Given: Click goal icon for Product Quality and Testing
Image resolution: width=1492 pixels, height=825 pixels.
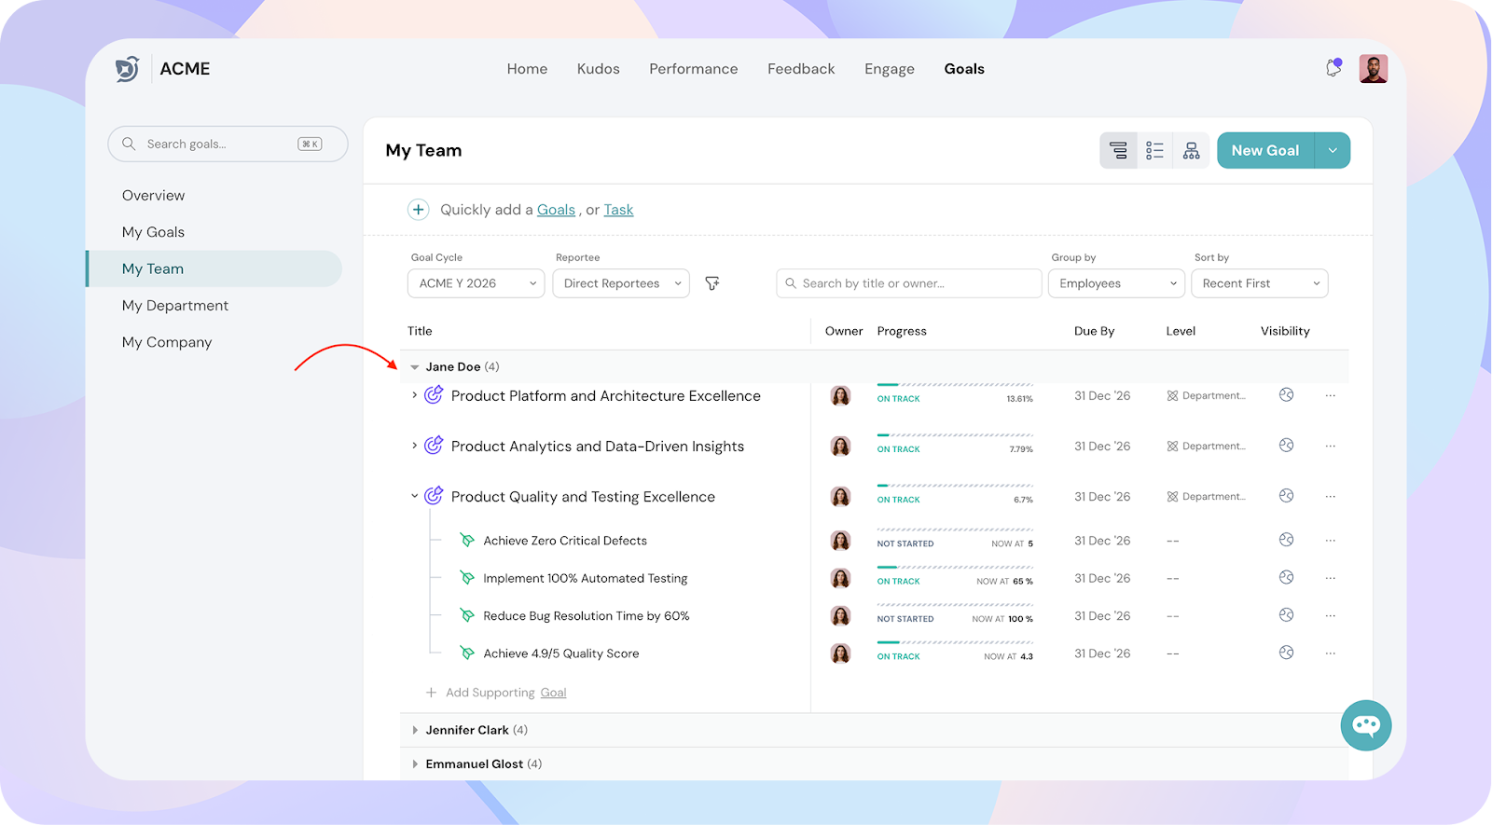Looking at the screenshot, I should click(x=434, y=496).
